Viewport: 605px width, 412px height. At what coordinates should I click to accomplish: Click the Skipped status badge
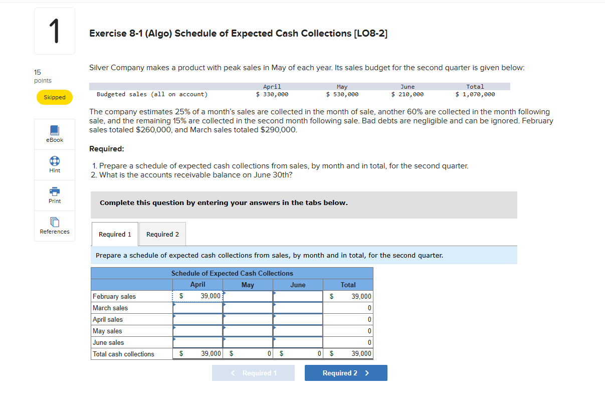click(54, 97)
